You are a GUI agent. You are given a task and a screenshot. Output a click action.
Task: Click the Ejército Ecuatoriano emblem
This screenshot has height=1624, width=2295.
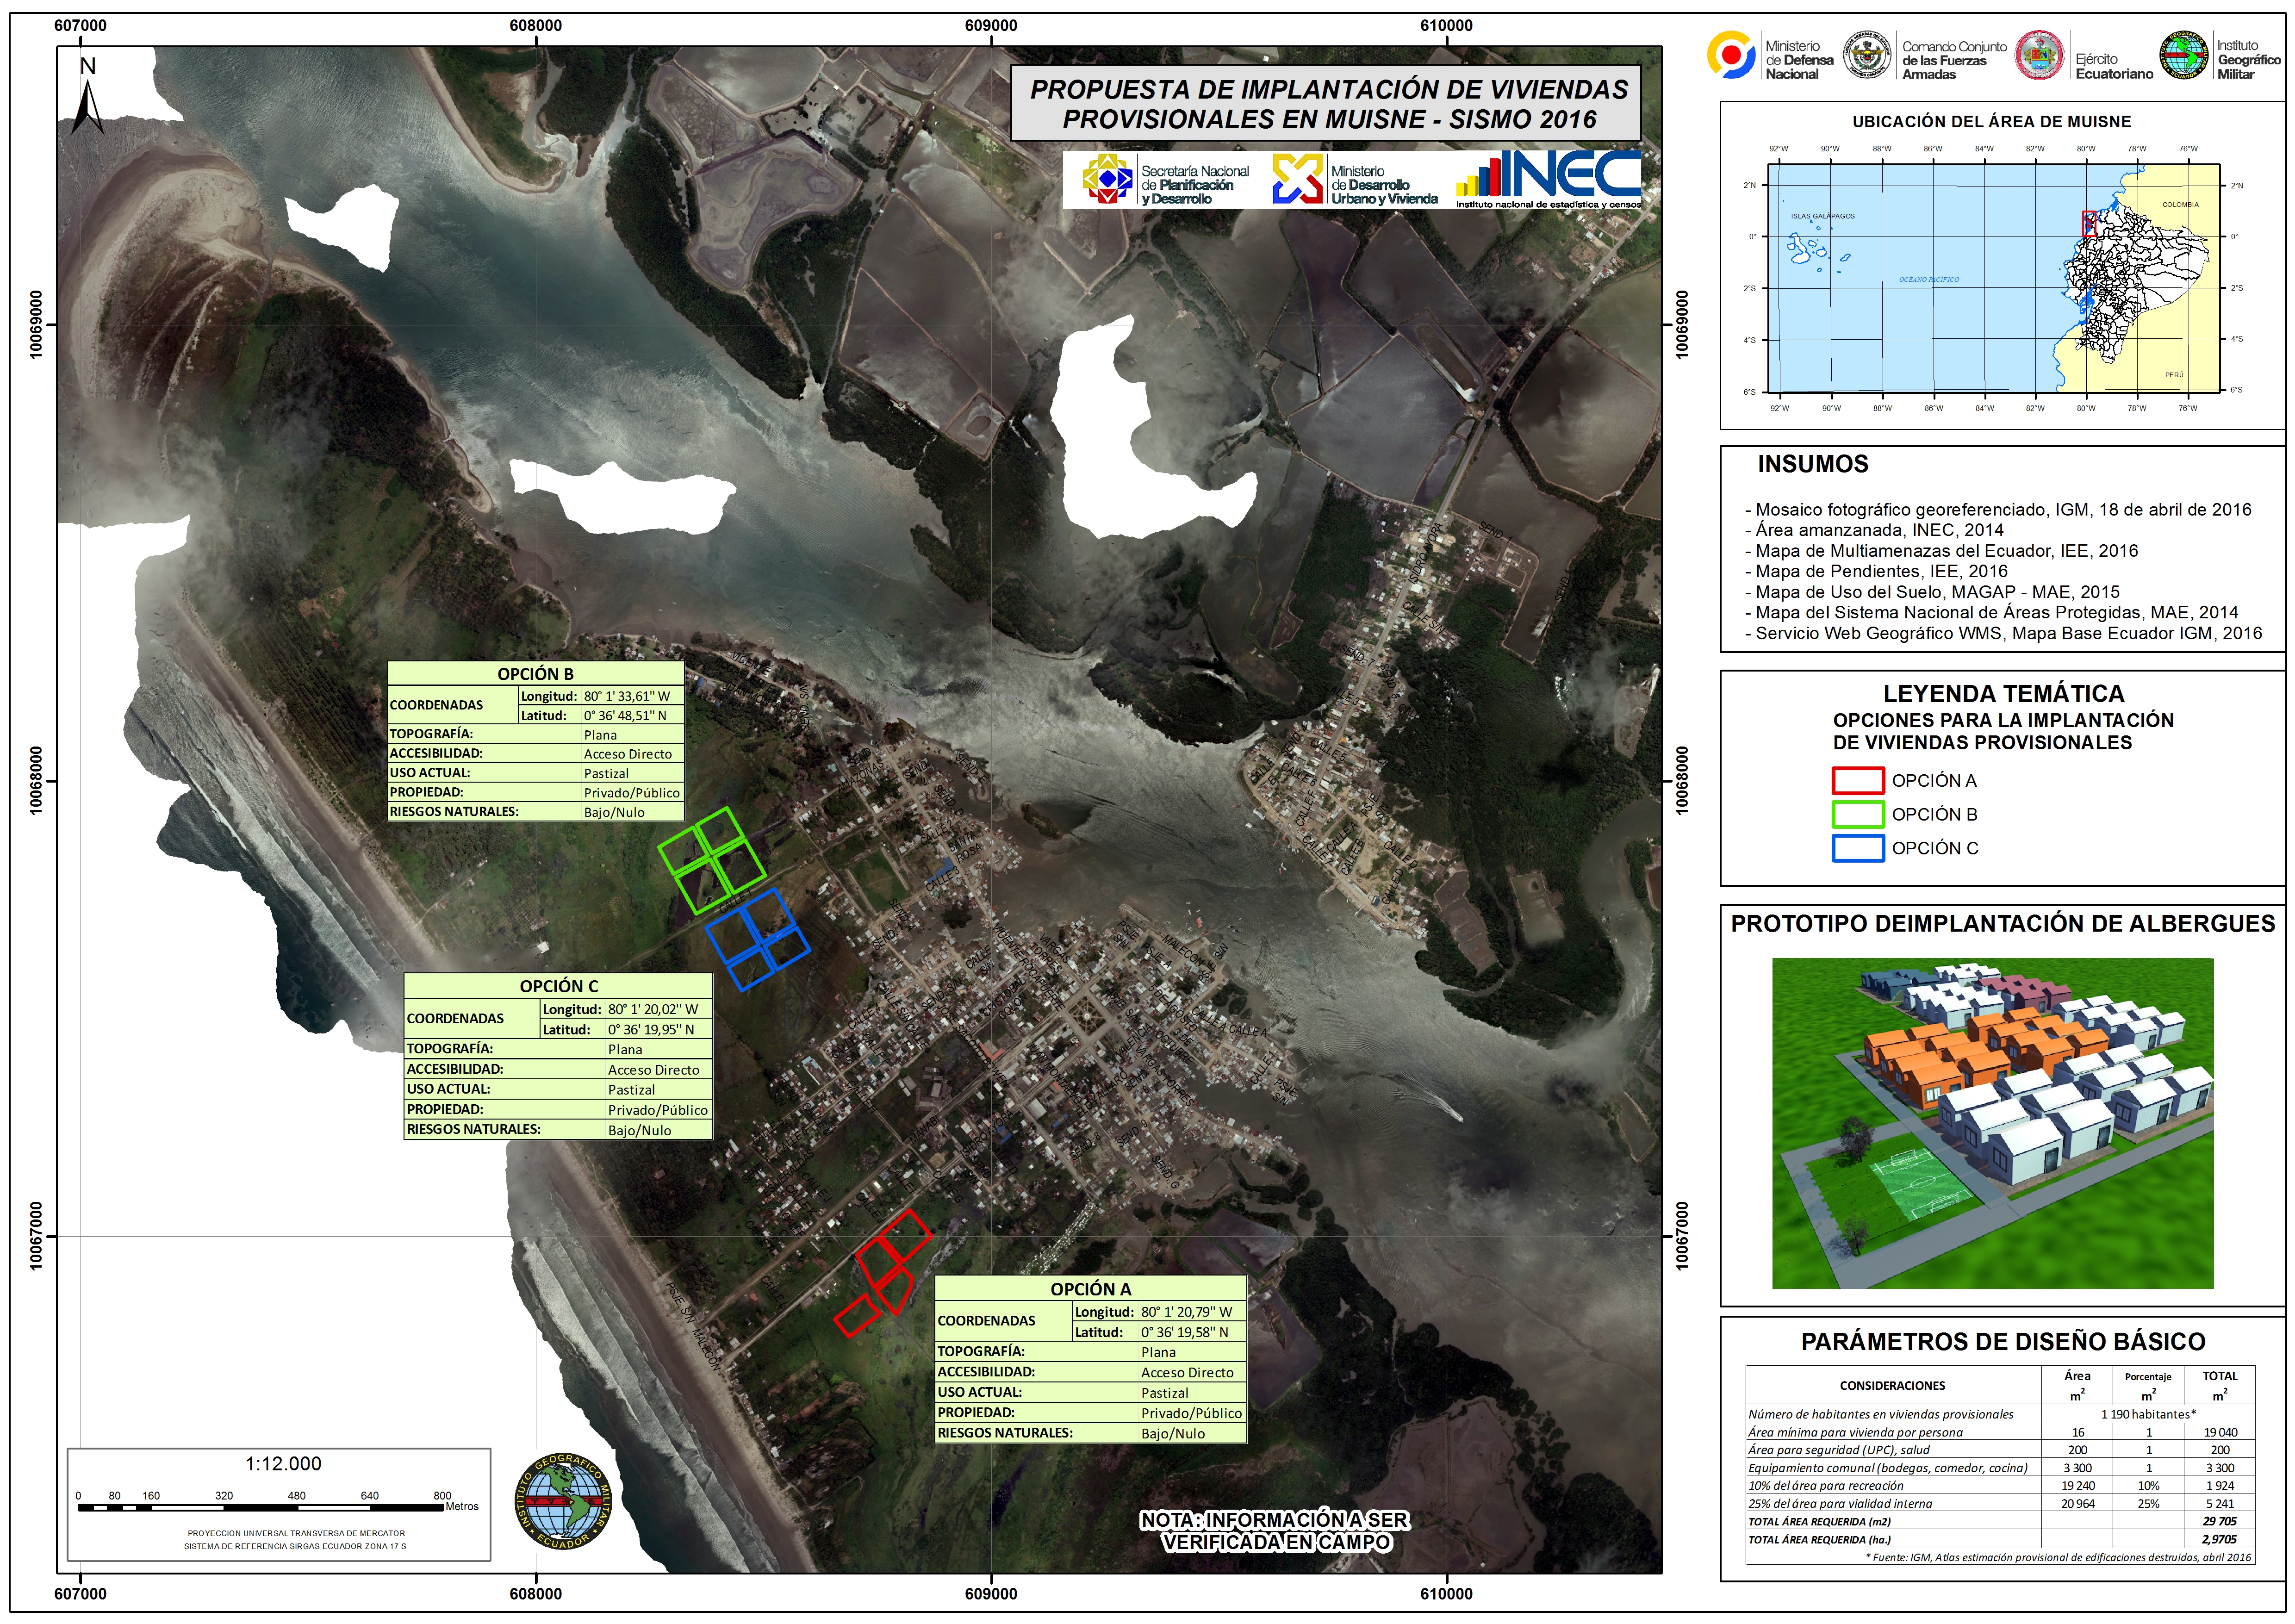2039,56
